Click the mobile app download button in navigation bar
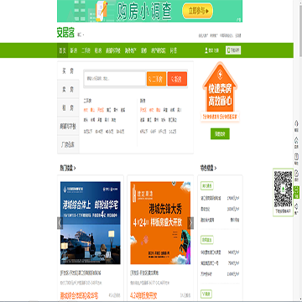Screen dimensions: 302x302 coord(233,50)
